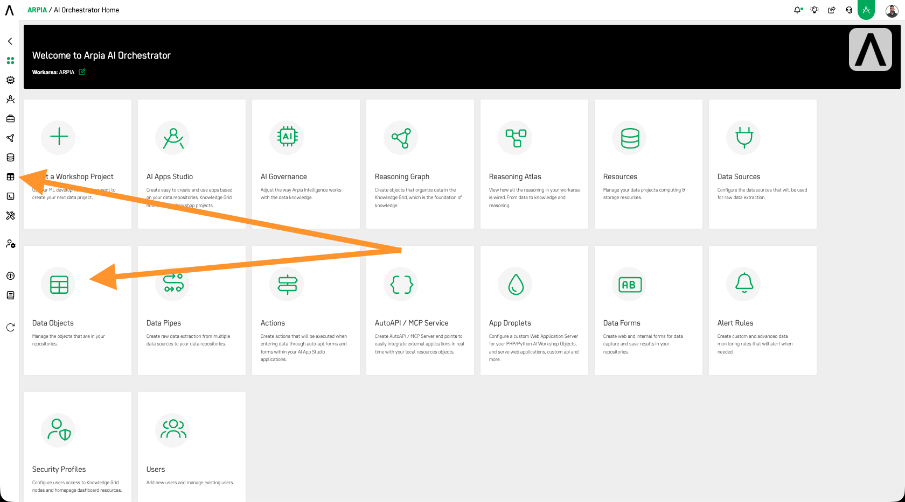The height and width of the screenshot is (502, 905).
Task: Open the Reasoning Atlas title
Action: (515, 176)
